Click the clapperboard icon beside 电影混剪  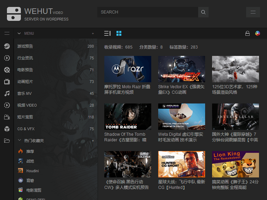[x=21, y=190]
